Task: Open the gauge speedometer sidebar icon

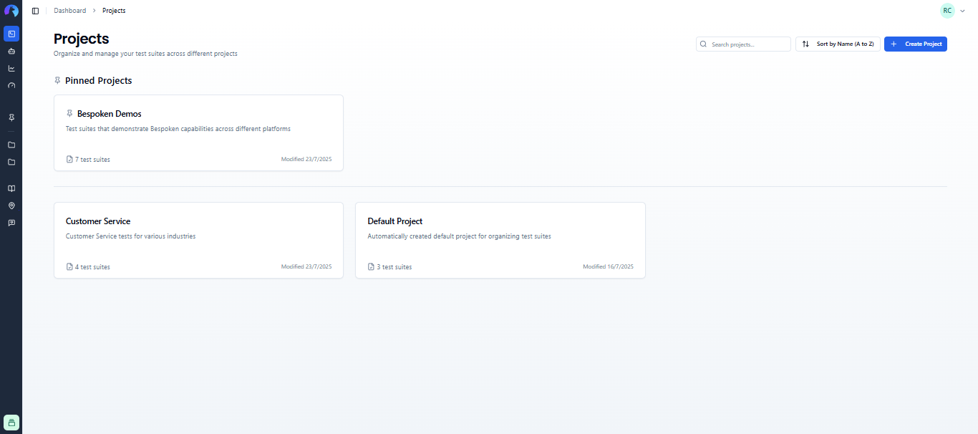Action: (11, 86)
